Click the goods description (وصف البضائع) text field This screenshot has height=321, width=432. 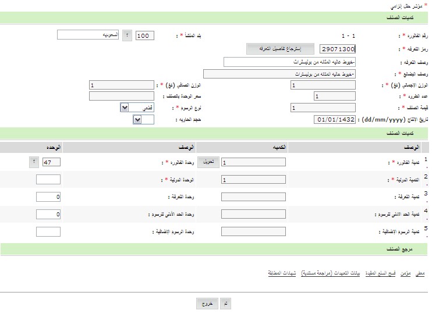click(279, 74)
